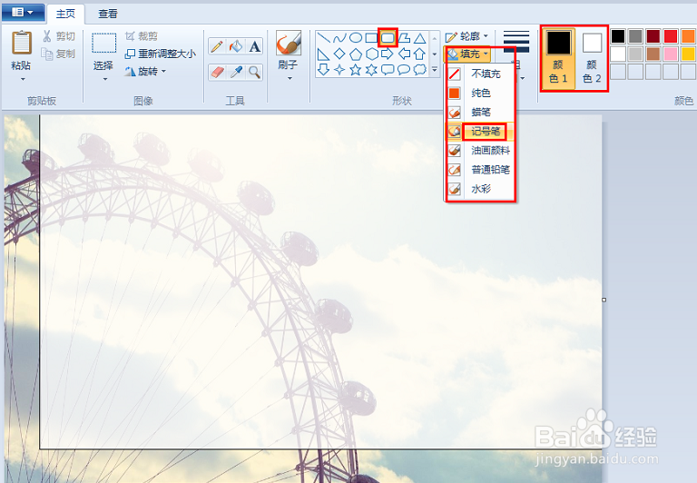
Task: Select the Fill with color bucket tool
Action: tap(236, 46)
